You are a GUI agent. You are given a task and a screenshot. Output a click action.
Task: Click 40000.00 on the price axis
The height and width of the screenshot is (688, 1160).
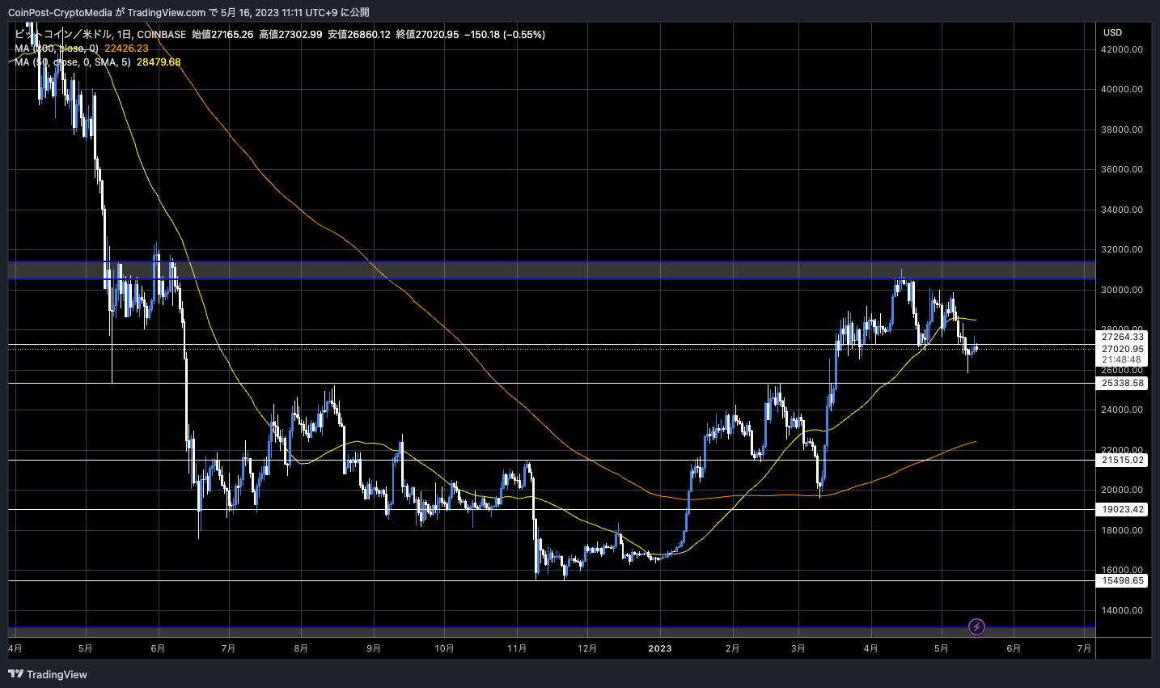(1123, 89)
